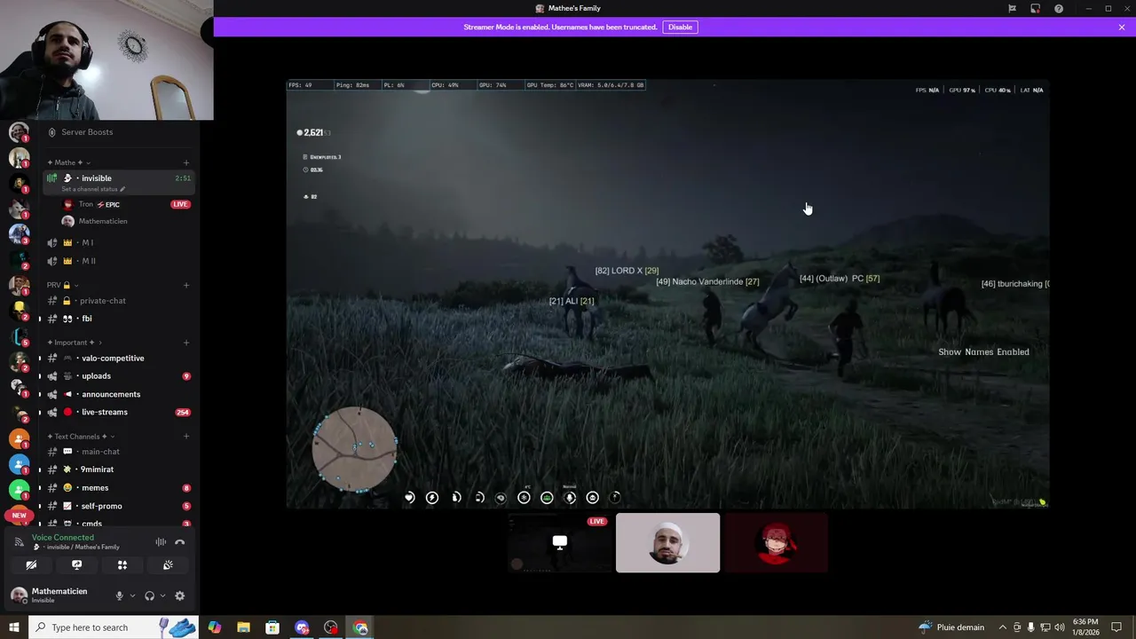Screen dimensions: 1136x639
Task: Open the fbi channel
Action: (x=118, y=319)
